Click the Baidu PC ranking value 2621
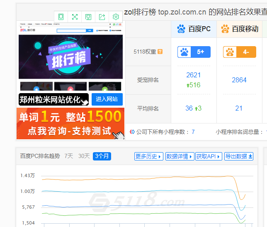This screenshot has width=267, height=227. [194, 75]
